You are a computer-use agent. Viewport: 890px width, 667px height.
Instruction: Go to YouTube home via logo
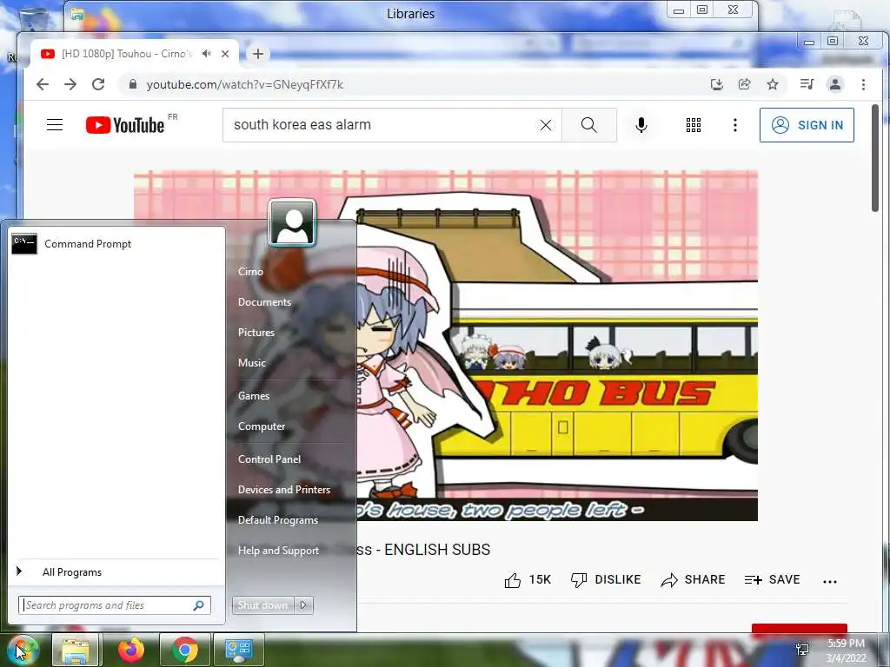pyautogui.click(x=125, y=125)
